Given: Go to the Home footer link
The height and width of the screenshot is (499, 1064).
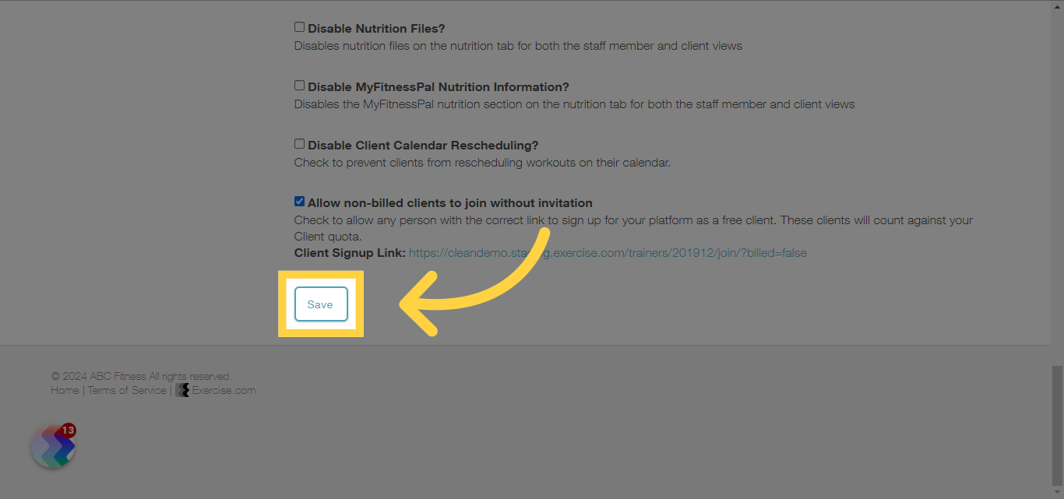Looking at the screenshot, I should pos(65,390).
